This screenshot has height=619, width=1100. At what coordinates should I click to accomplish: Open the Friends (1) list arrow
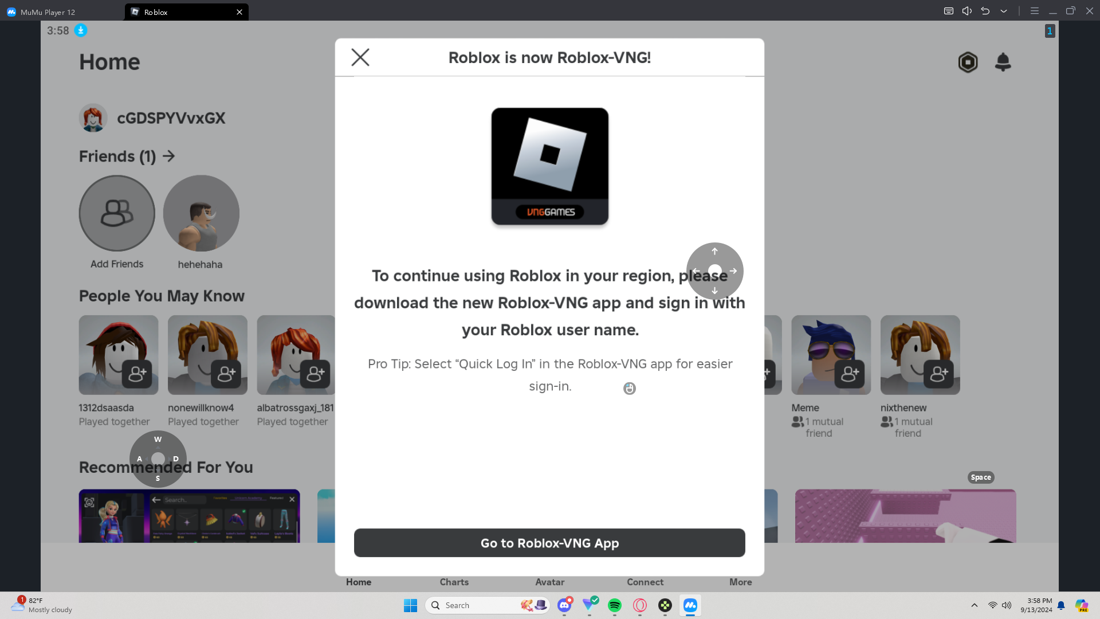[168, 156]
